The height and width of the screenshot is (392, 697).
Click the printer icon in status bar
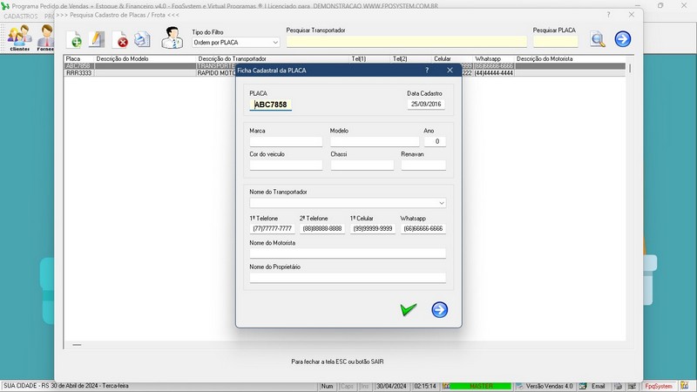(619, 386)
